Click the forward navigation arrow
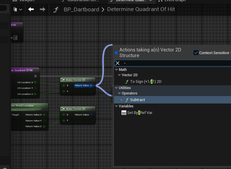This screenshot has width=231, height=169. 42,10
